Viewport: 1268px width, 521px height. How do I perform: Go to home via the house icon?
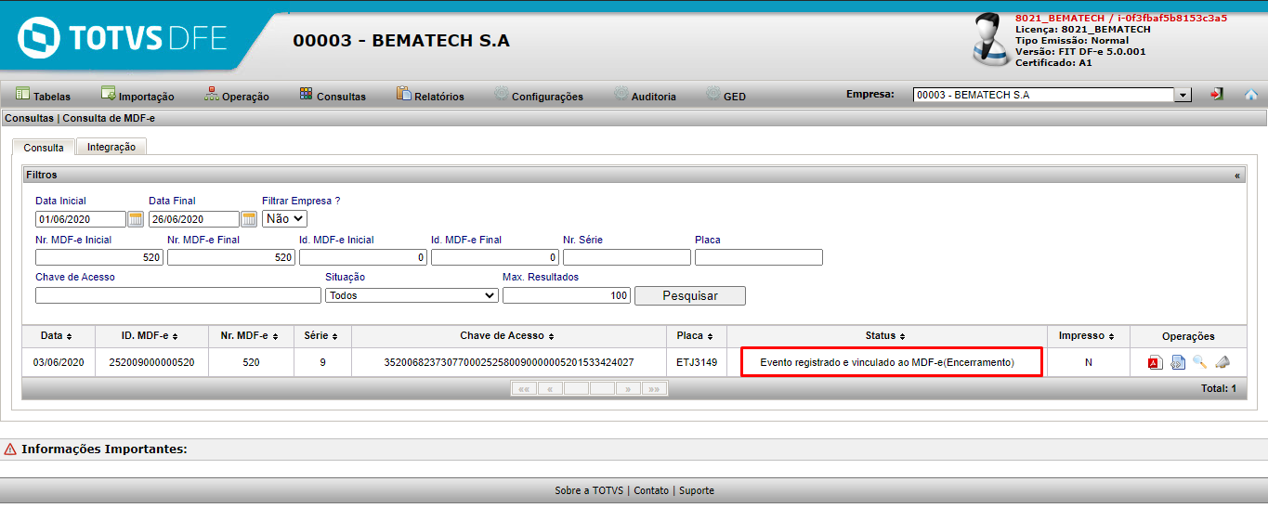click(x=1251, y=95)
